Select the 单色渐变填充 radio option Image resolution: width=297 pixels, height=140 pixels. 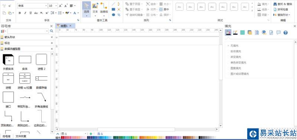[x=237, y=62]
